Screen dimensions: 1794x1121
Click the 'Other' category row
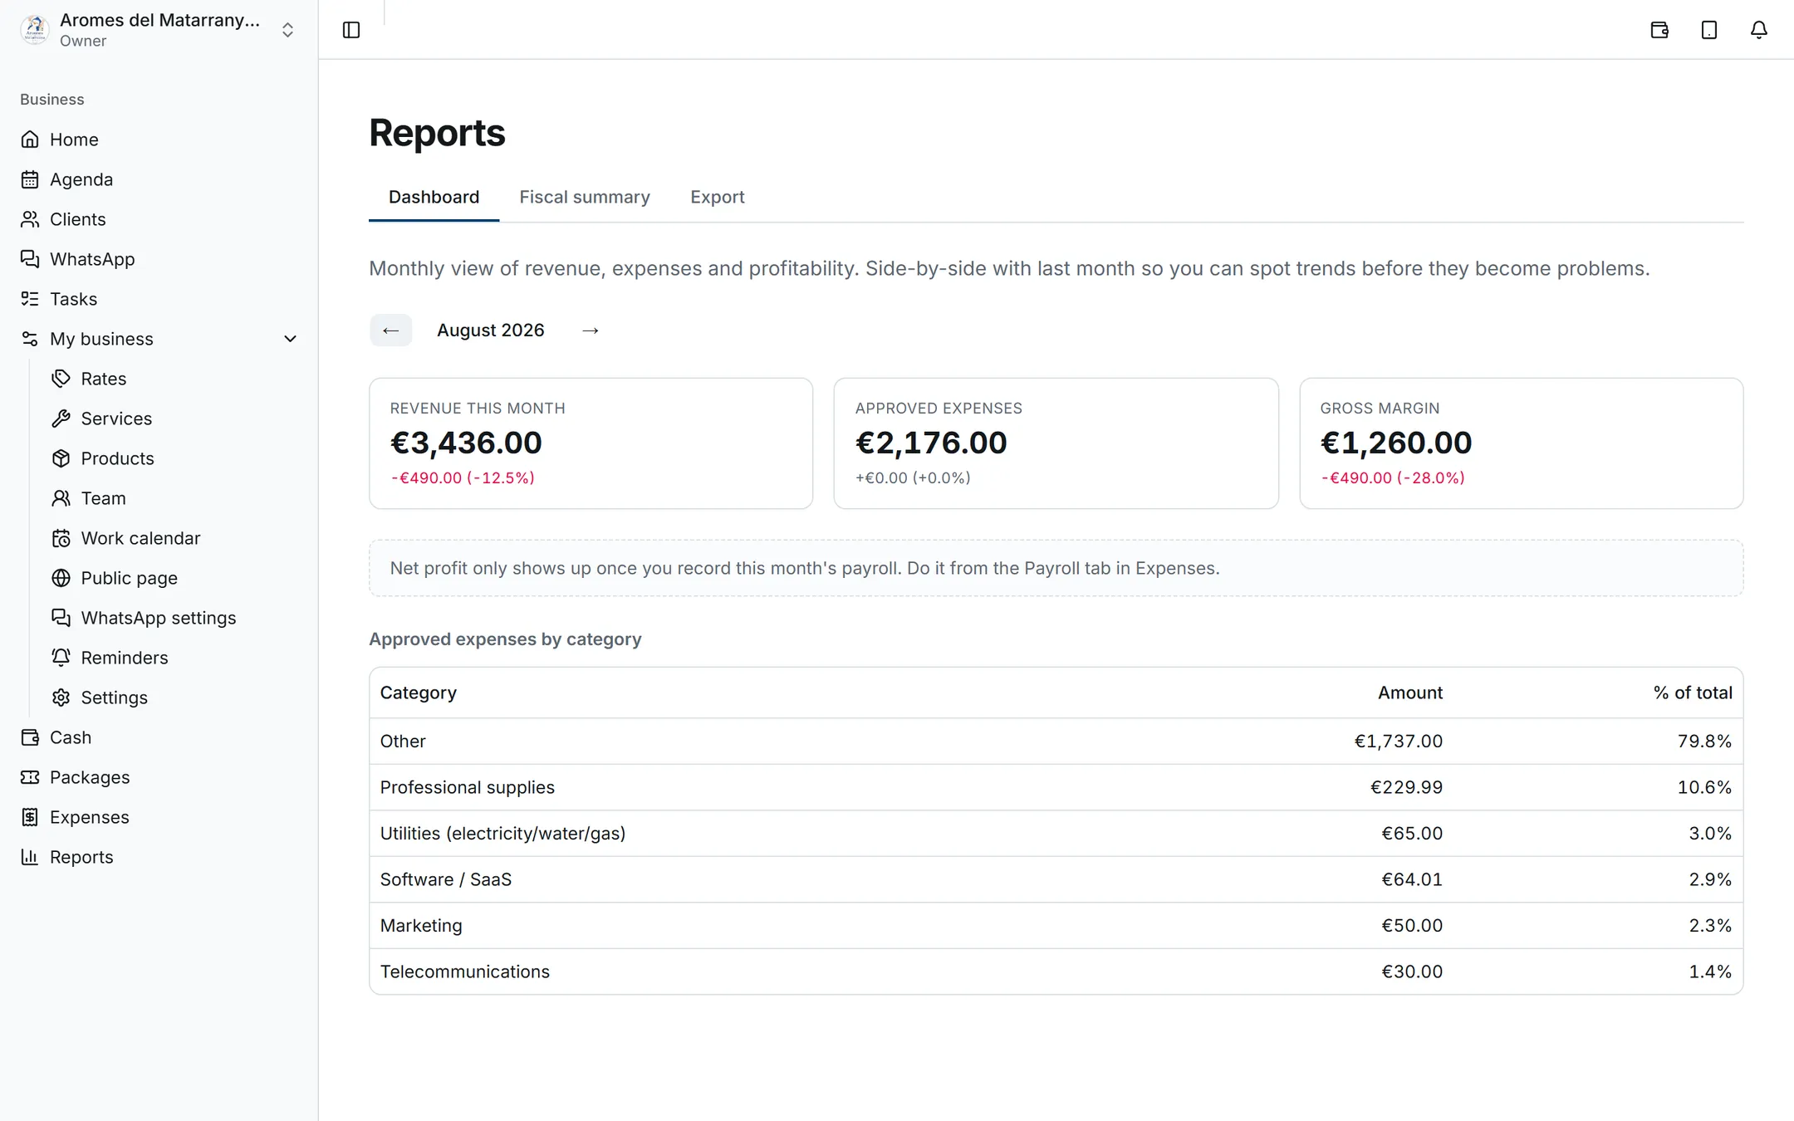point(1056,741)
